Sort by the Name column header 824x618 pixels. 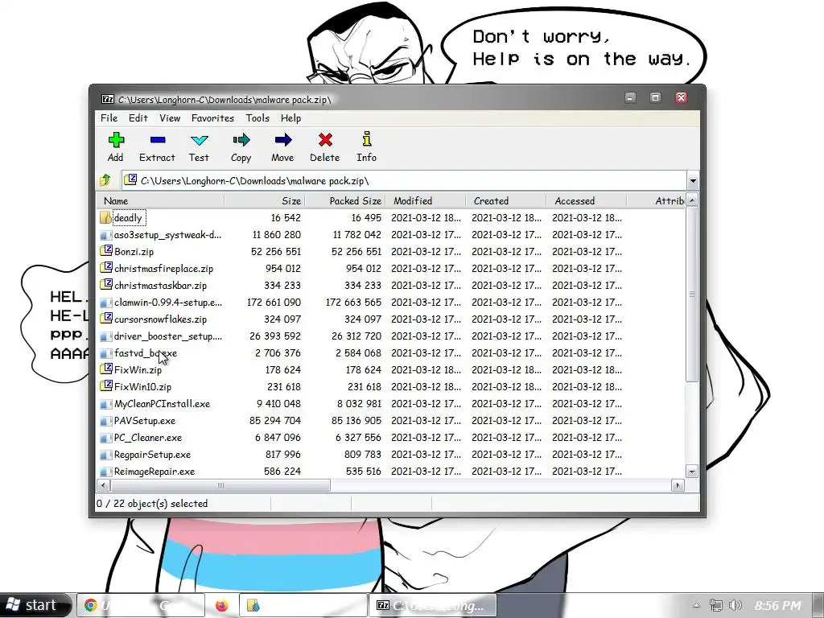[x=161, y=200]
